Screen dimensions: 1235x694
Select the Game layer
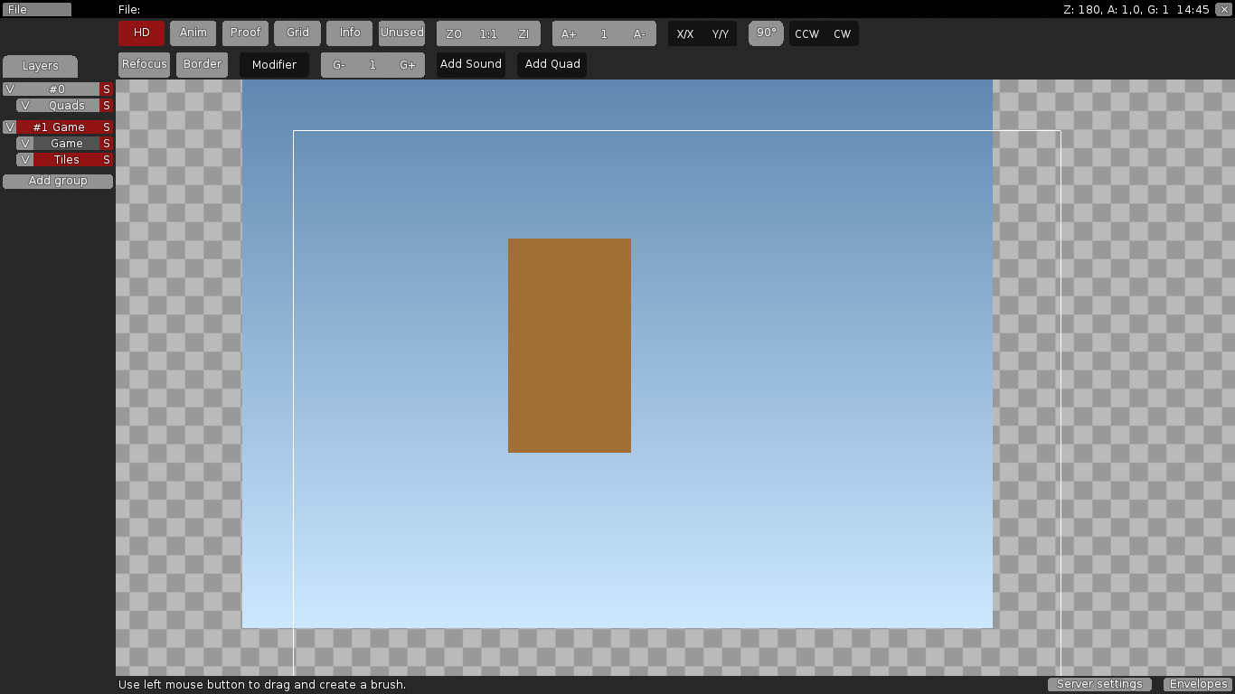click(68, 143)
